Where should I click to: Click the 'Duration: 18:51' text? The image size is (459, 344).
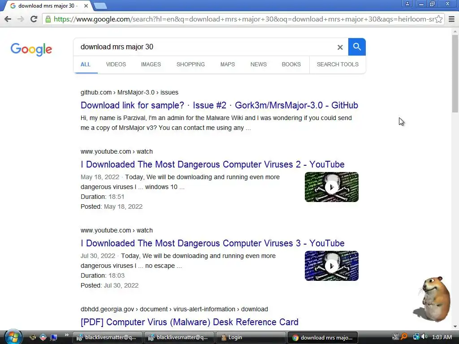(103, 197)
